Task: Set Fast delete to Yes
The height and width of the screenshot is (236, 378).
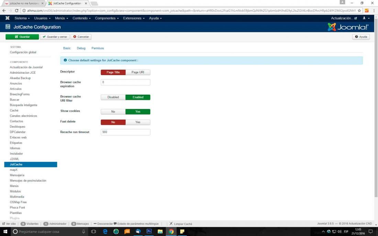Action: point(138,122)
